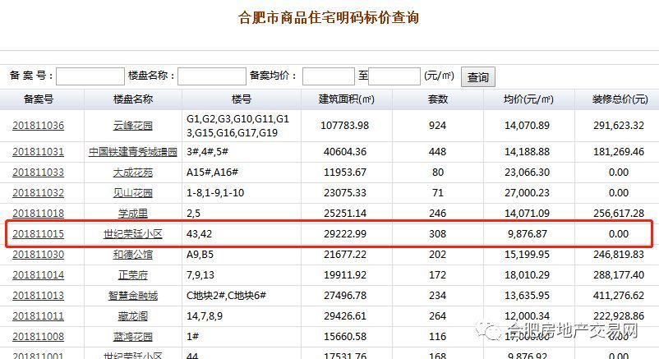Open record link 201811031
This screenshot has height=359, width=659.
[x=39, y=152]
